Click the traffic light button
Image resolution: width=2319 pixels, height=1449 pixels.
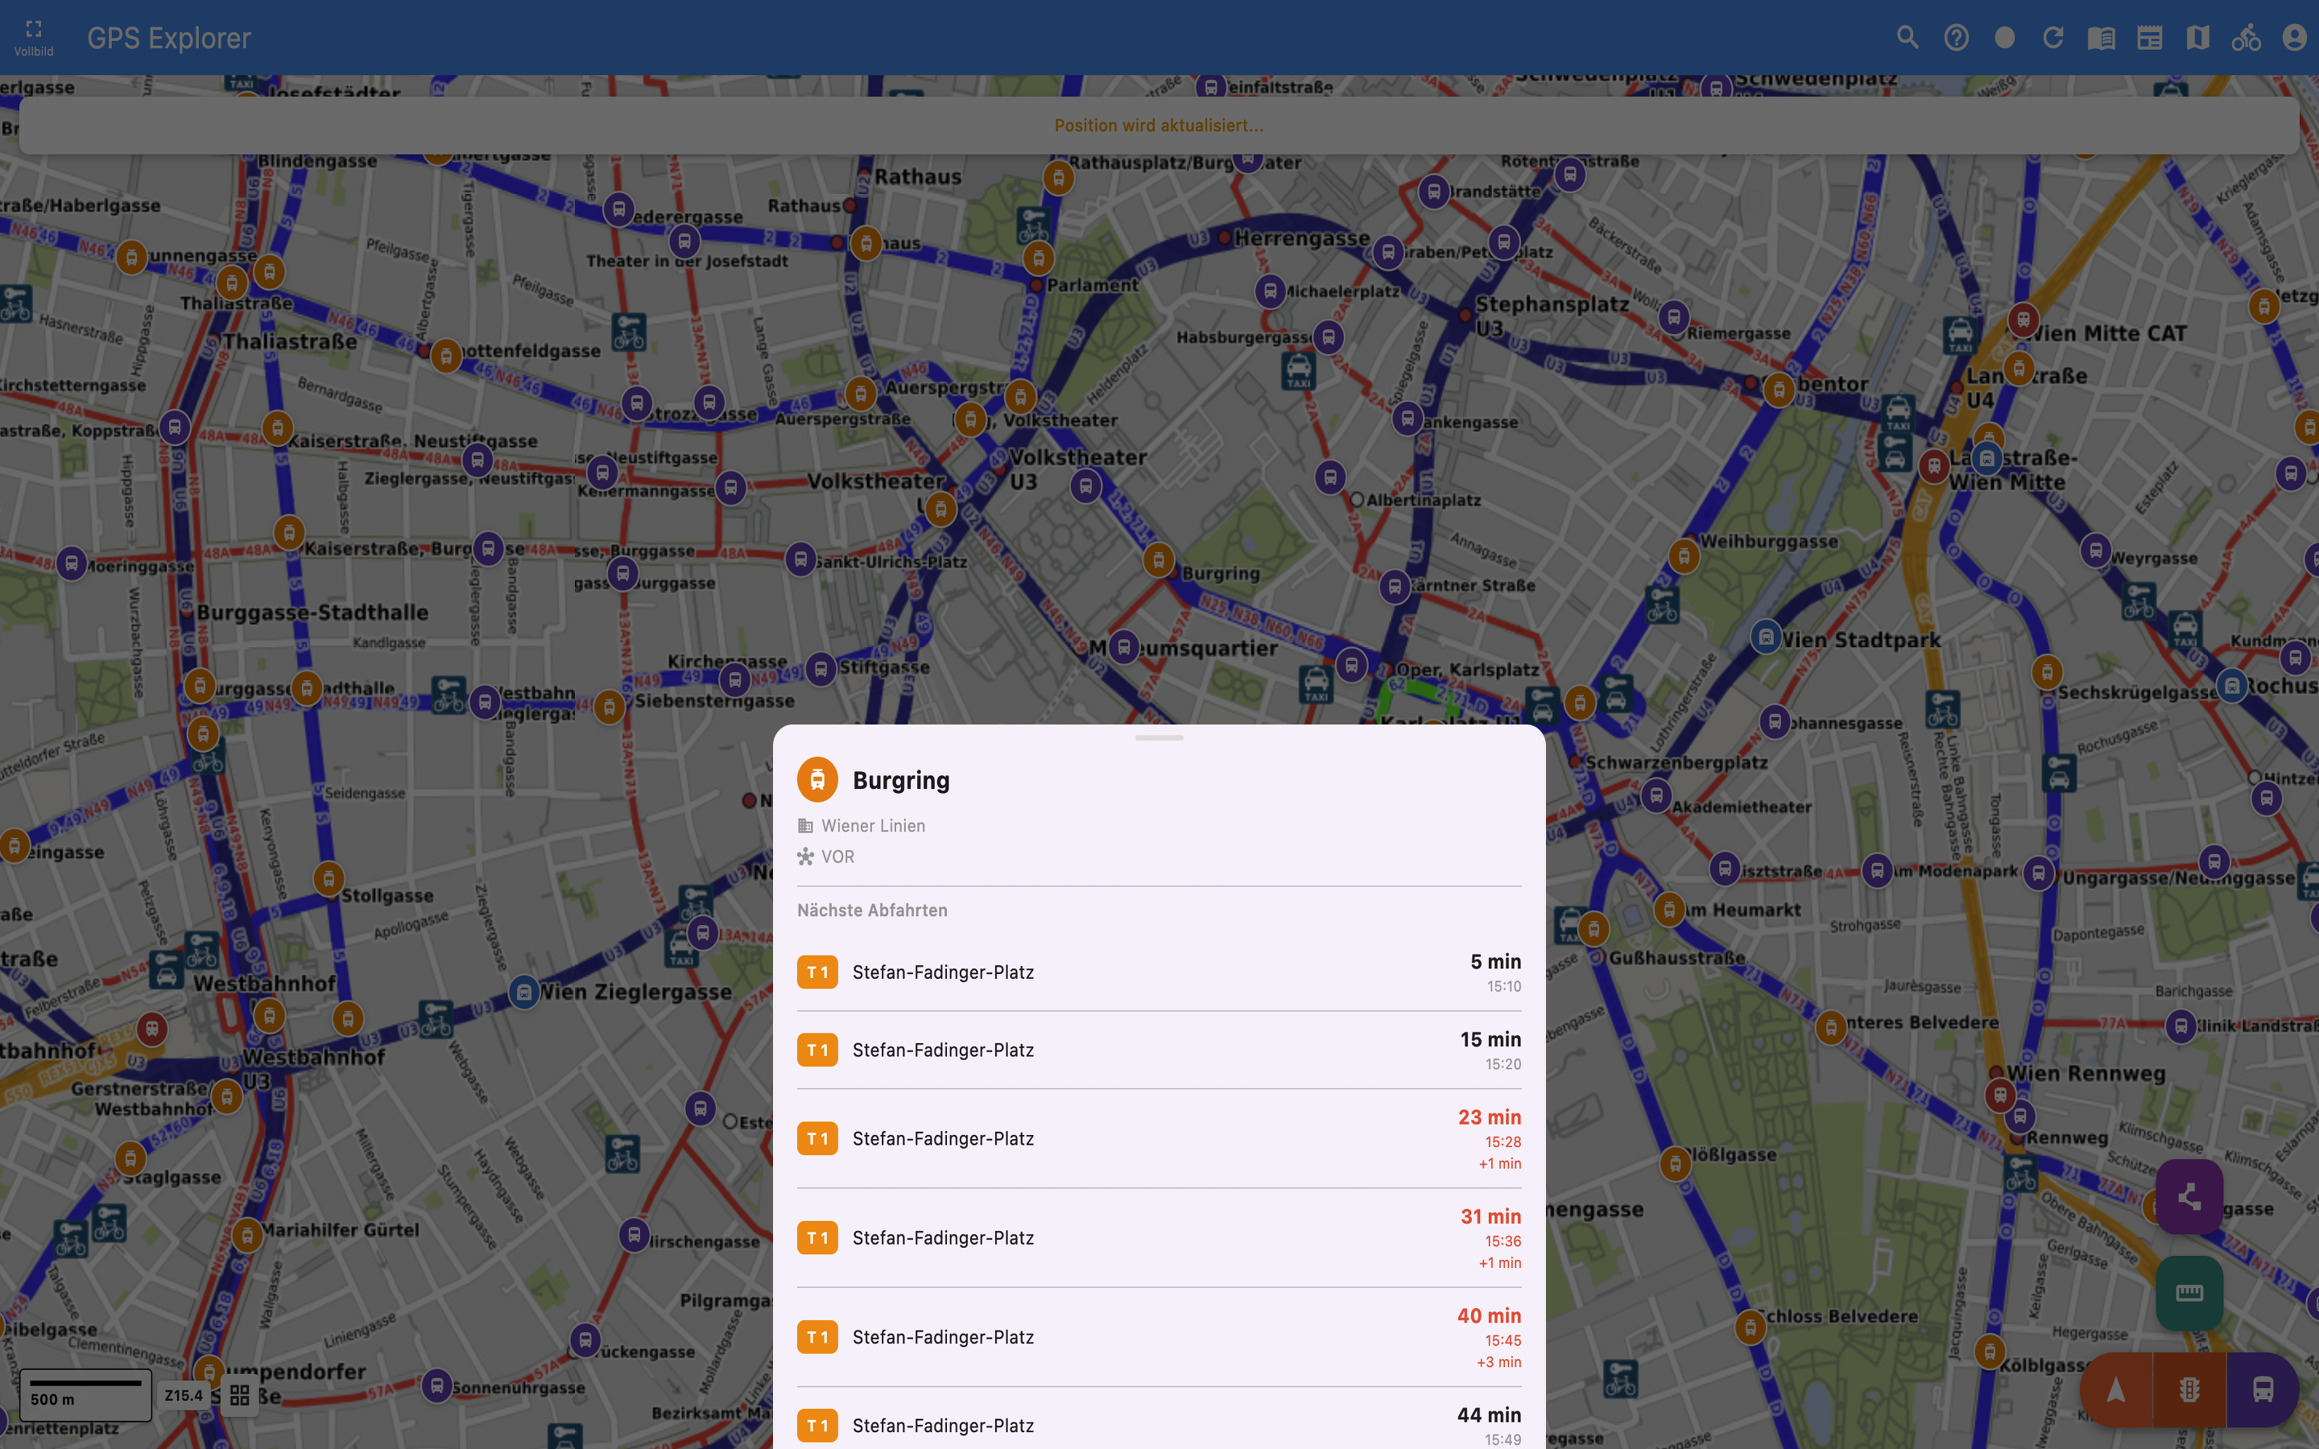[2189, 1389]
